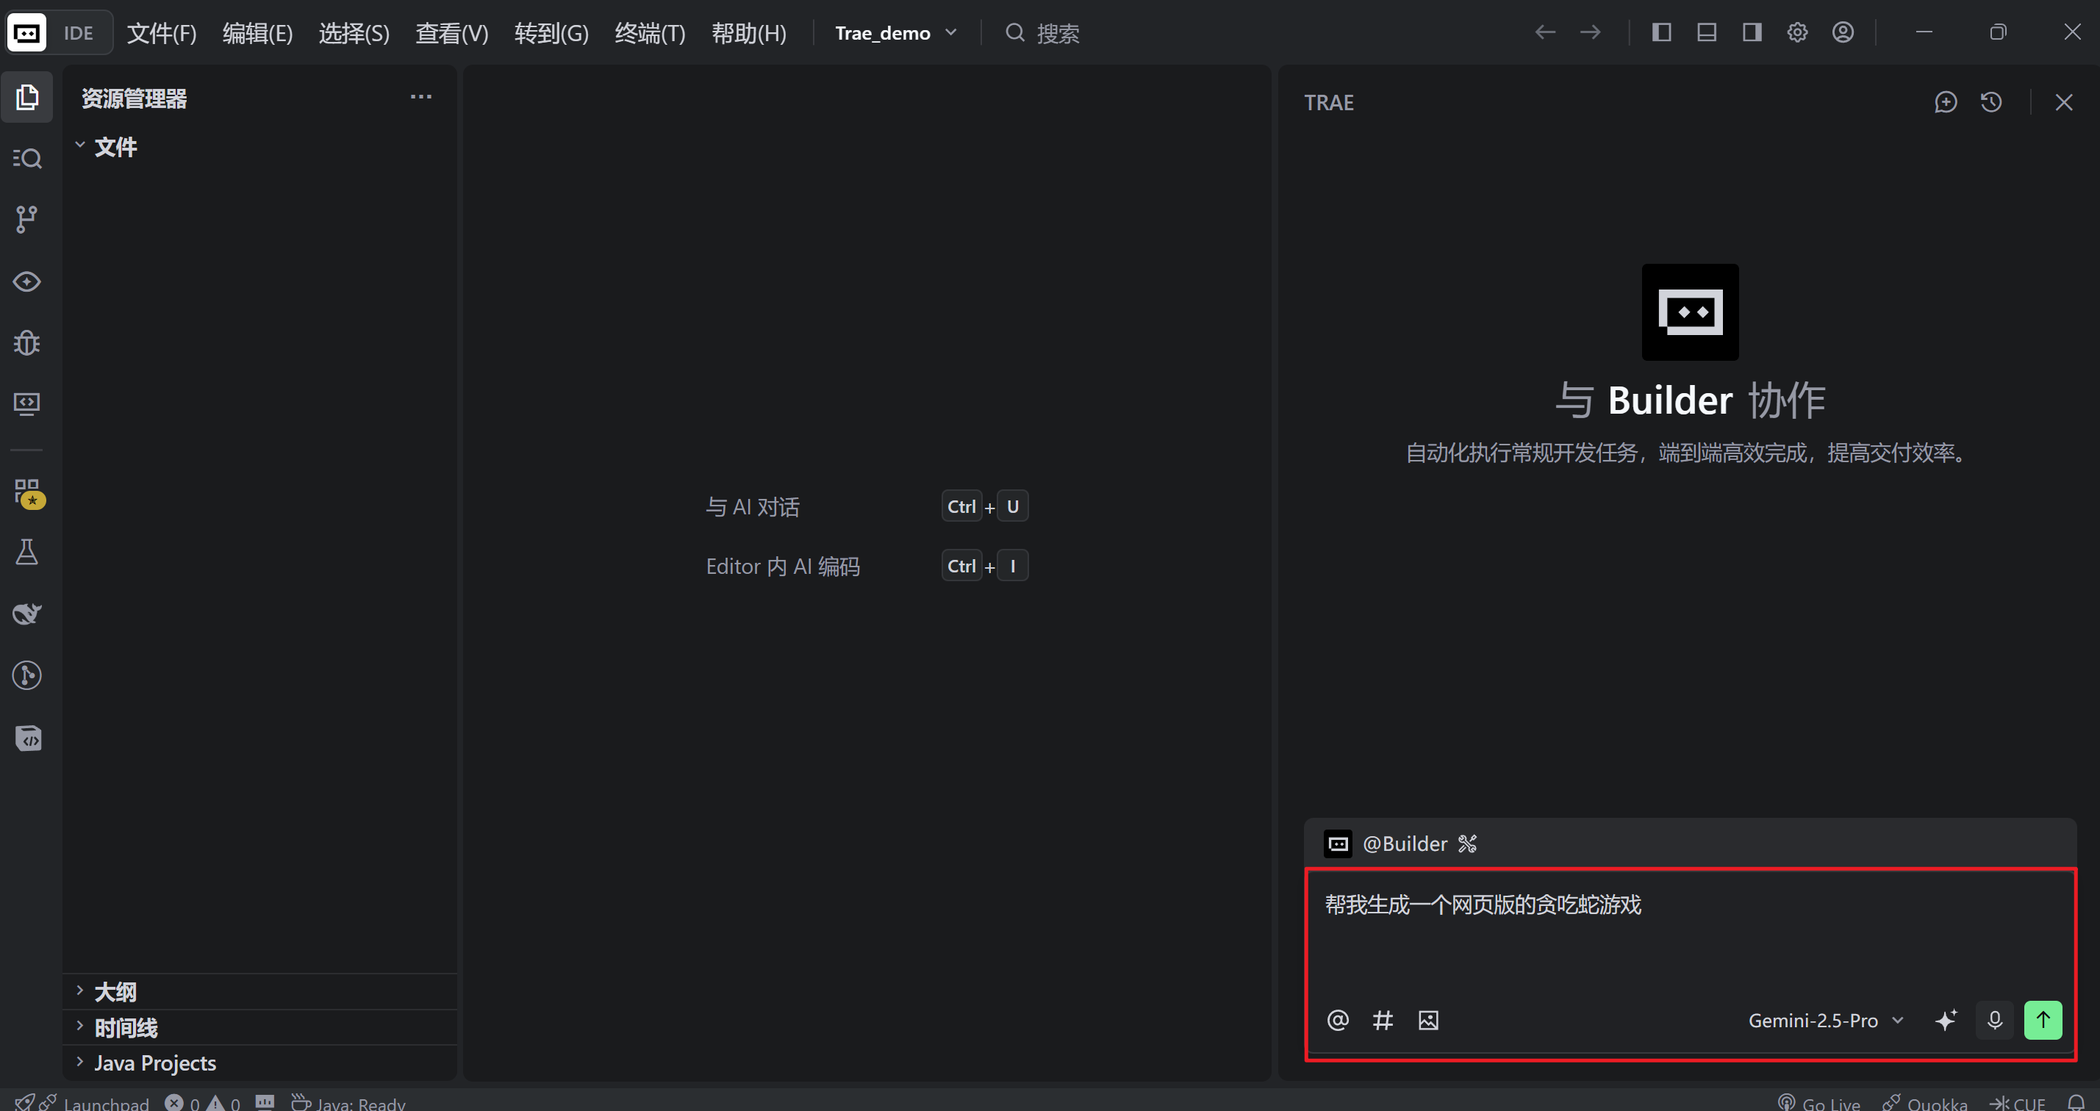Open the Extensions marketplace icon
2100x1111 pixels.
coord(29,493)
